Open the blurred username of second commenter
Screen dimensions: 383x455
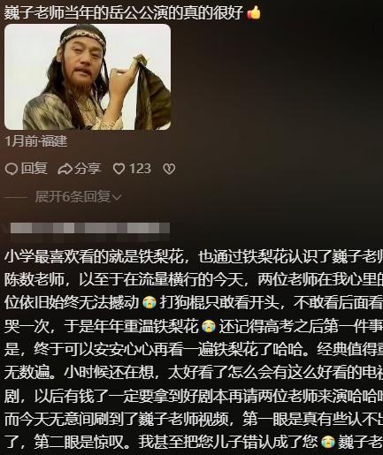pyautogui.click(x=90, y=228)
